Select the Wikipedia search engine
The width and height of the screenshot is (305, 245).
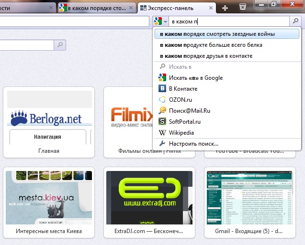click(227, 133)
